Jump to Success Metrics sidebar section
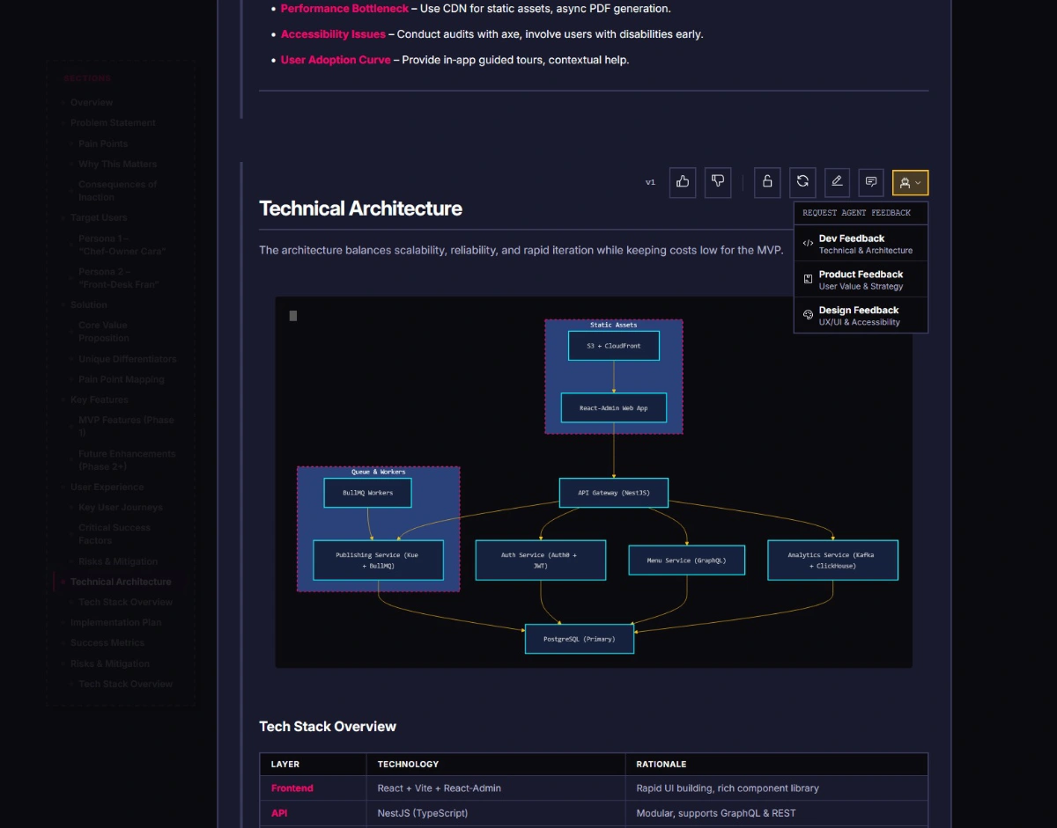Image resolution: width=1057 pixels, height=828 pixels. pos(107,643)
